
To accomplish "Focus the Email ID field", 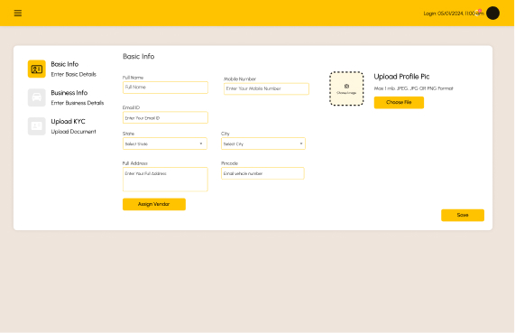I will (x=165, y=117).
